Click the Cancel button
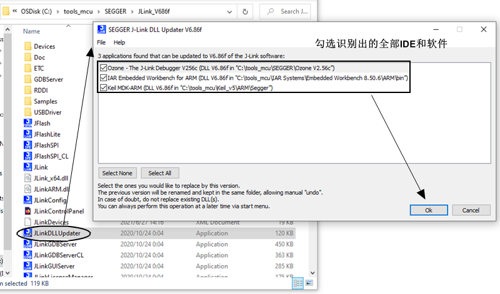The height and width of the screenshot is (294, 500). 471,210
